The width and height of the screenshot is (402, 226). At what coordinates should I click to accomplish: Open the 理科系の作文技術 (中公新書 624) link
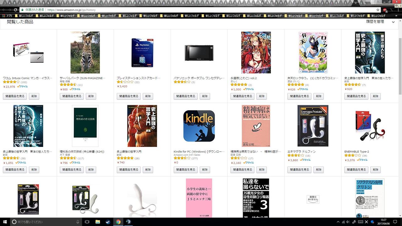coord(82,152)
